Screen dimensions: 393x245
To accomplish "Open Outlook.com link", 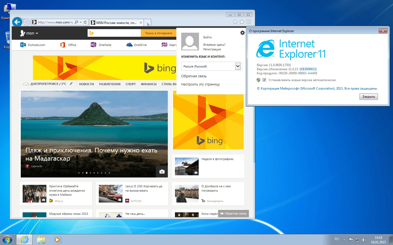I will click(x=33, y=45).
